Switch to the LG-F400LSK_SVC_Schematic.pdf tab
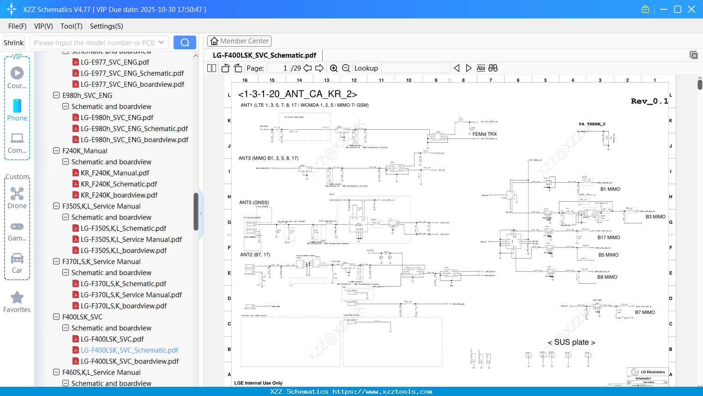 264,54
